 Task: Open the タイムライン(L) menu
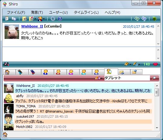click(86, 12)
